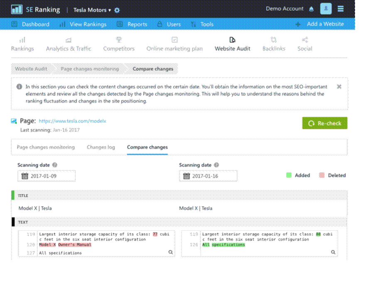Image resolution: width=375 pixels, height=281 pixels.
Task: Click the magnifier icon in left text panel
Action: (x=170, y=252)
